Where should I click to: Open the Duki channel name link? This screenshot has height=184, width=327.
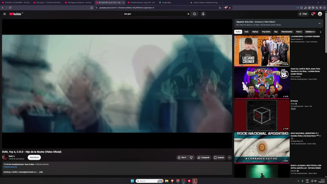click(x=11, y=156)
